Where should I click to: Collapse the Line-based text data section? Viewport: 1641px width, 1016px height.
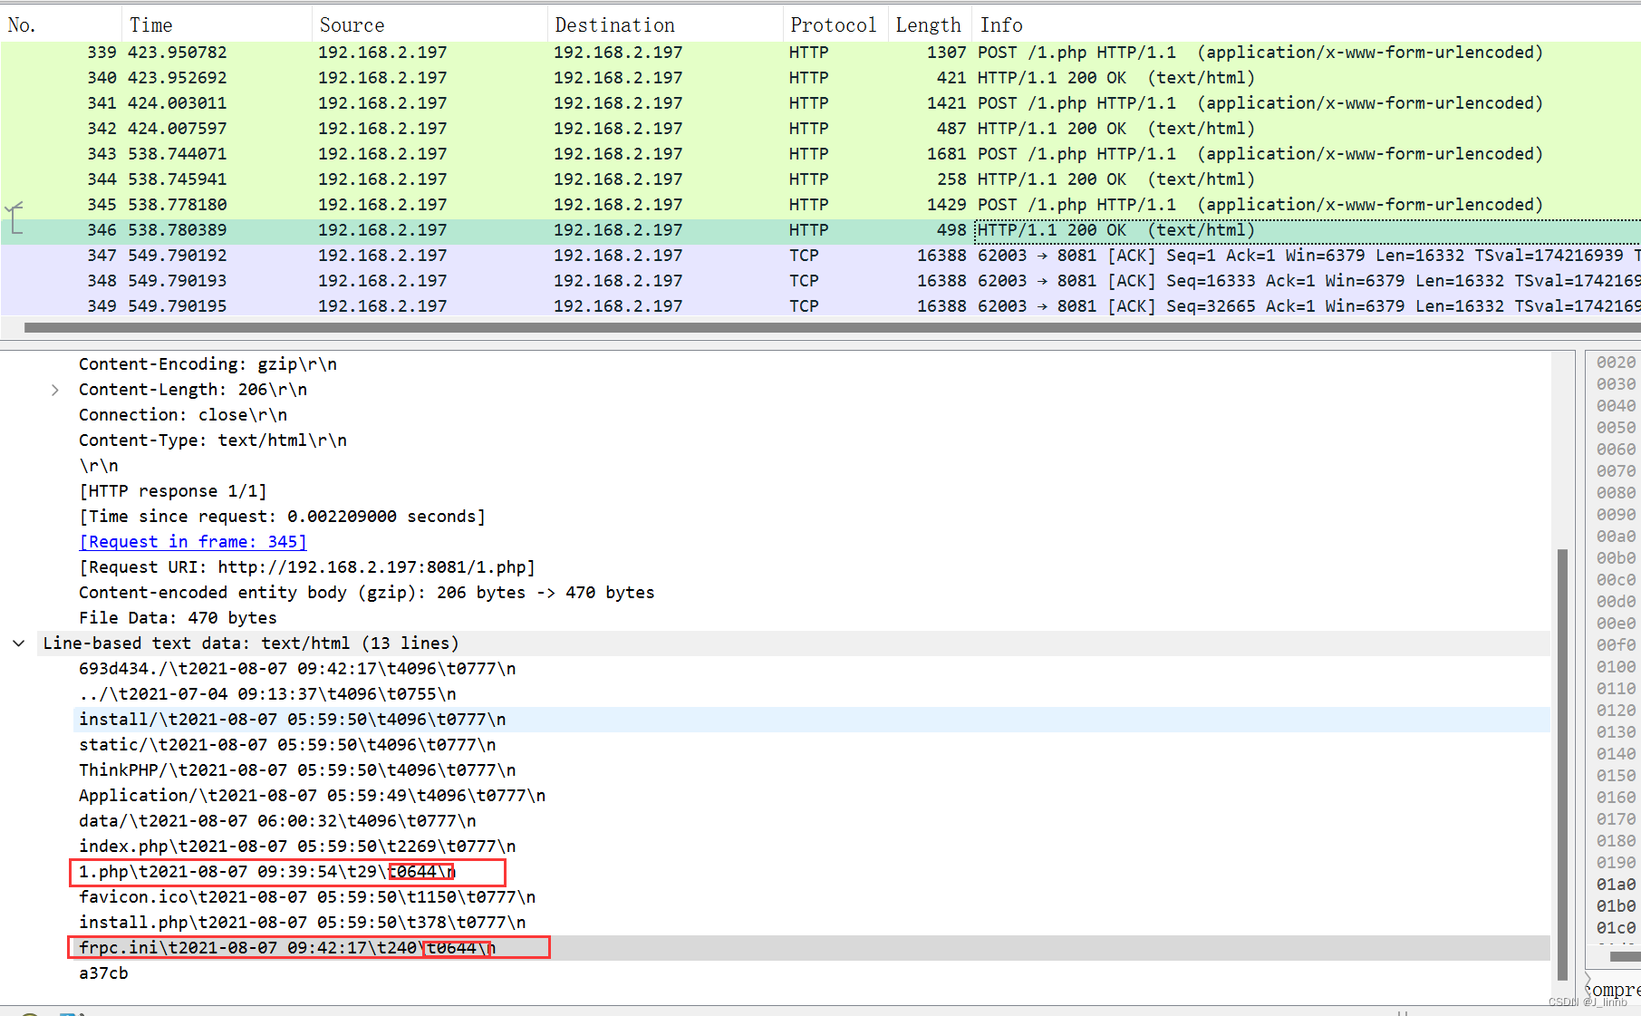click(x=18, y=643)
